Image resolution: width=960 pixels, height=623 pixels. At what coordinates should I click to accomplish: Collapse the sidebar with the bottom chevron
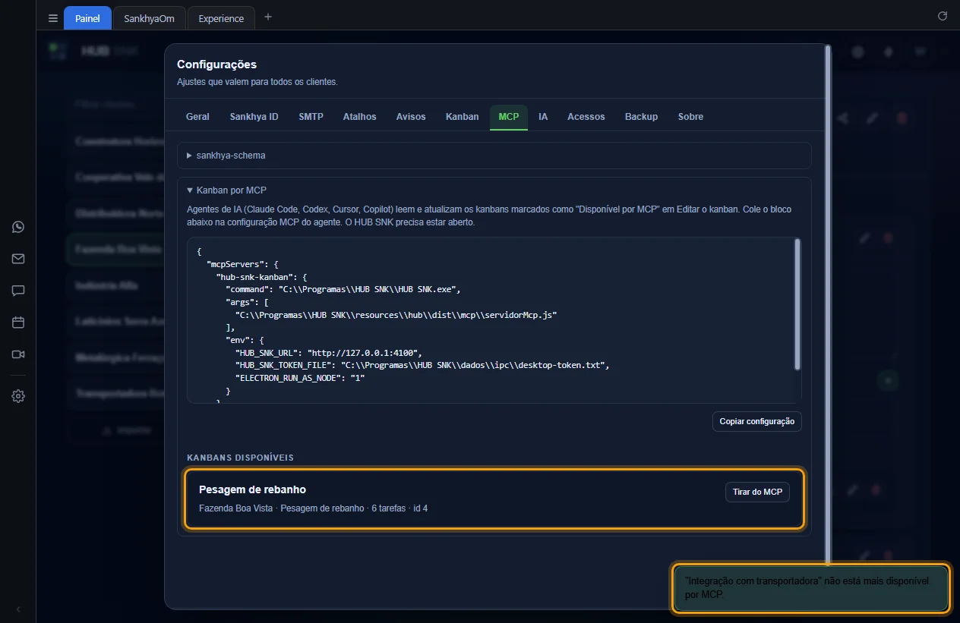[18, 609]
